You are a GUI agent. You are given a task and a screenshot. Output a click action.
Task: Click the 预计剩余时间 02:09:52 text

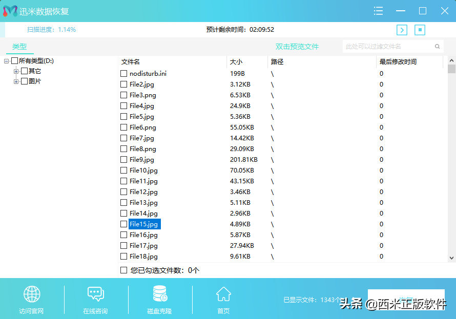(240, 30)
